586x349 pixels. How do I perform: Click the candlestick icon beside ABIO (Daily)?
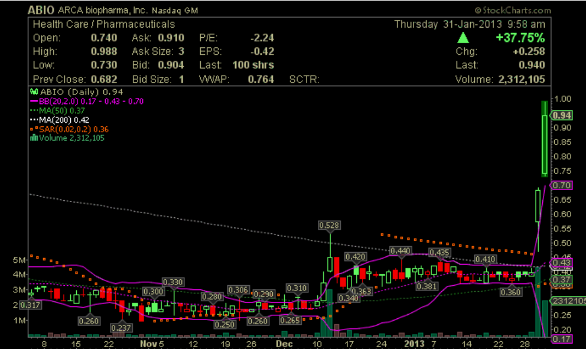[x=34, y=92]
